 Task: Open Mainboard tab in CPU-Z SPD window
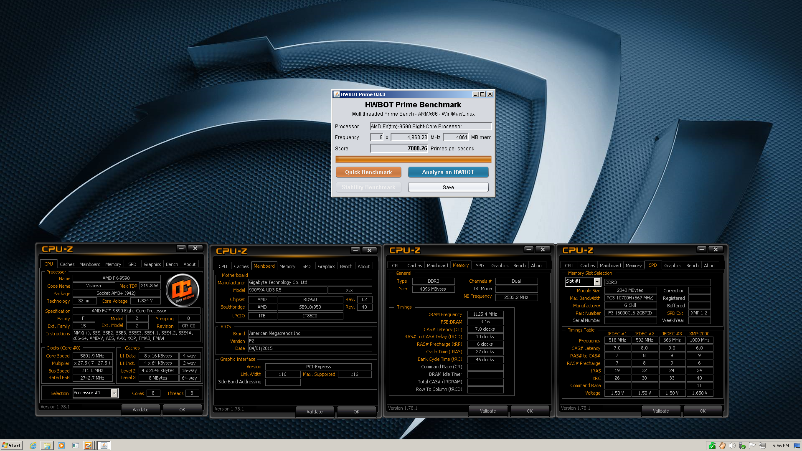[x=610, y=266]
